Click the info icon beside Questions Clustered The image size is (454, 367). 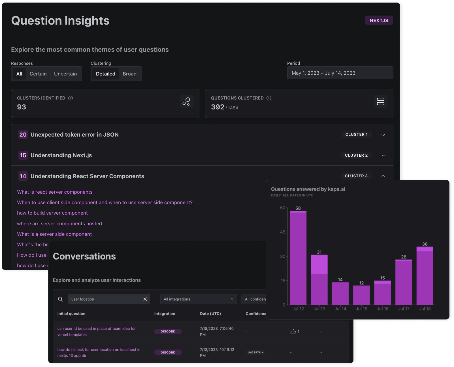coord(269,98)
